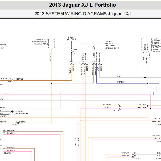161x161 pixels.
Task: Select the 'G2D185BS (CENTER DASH)' ground label
Action: click(x=21, y=112)
